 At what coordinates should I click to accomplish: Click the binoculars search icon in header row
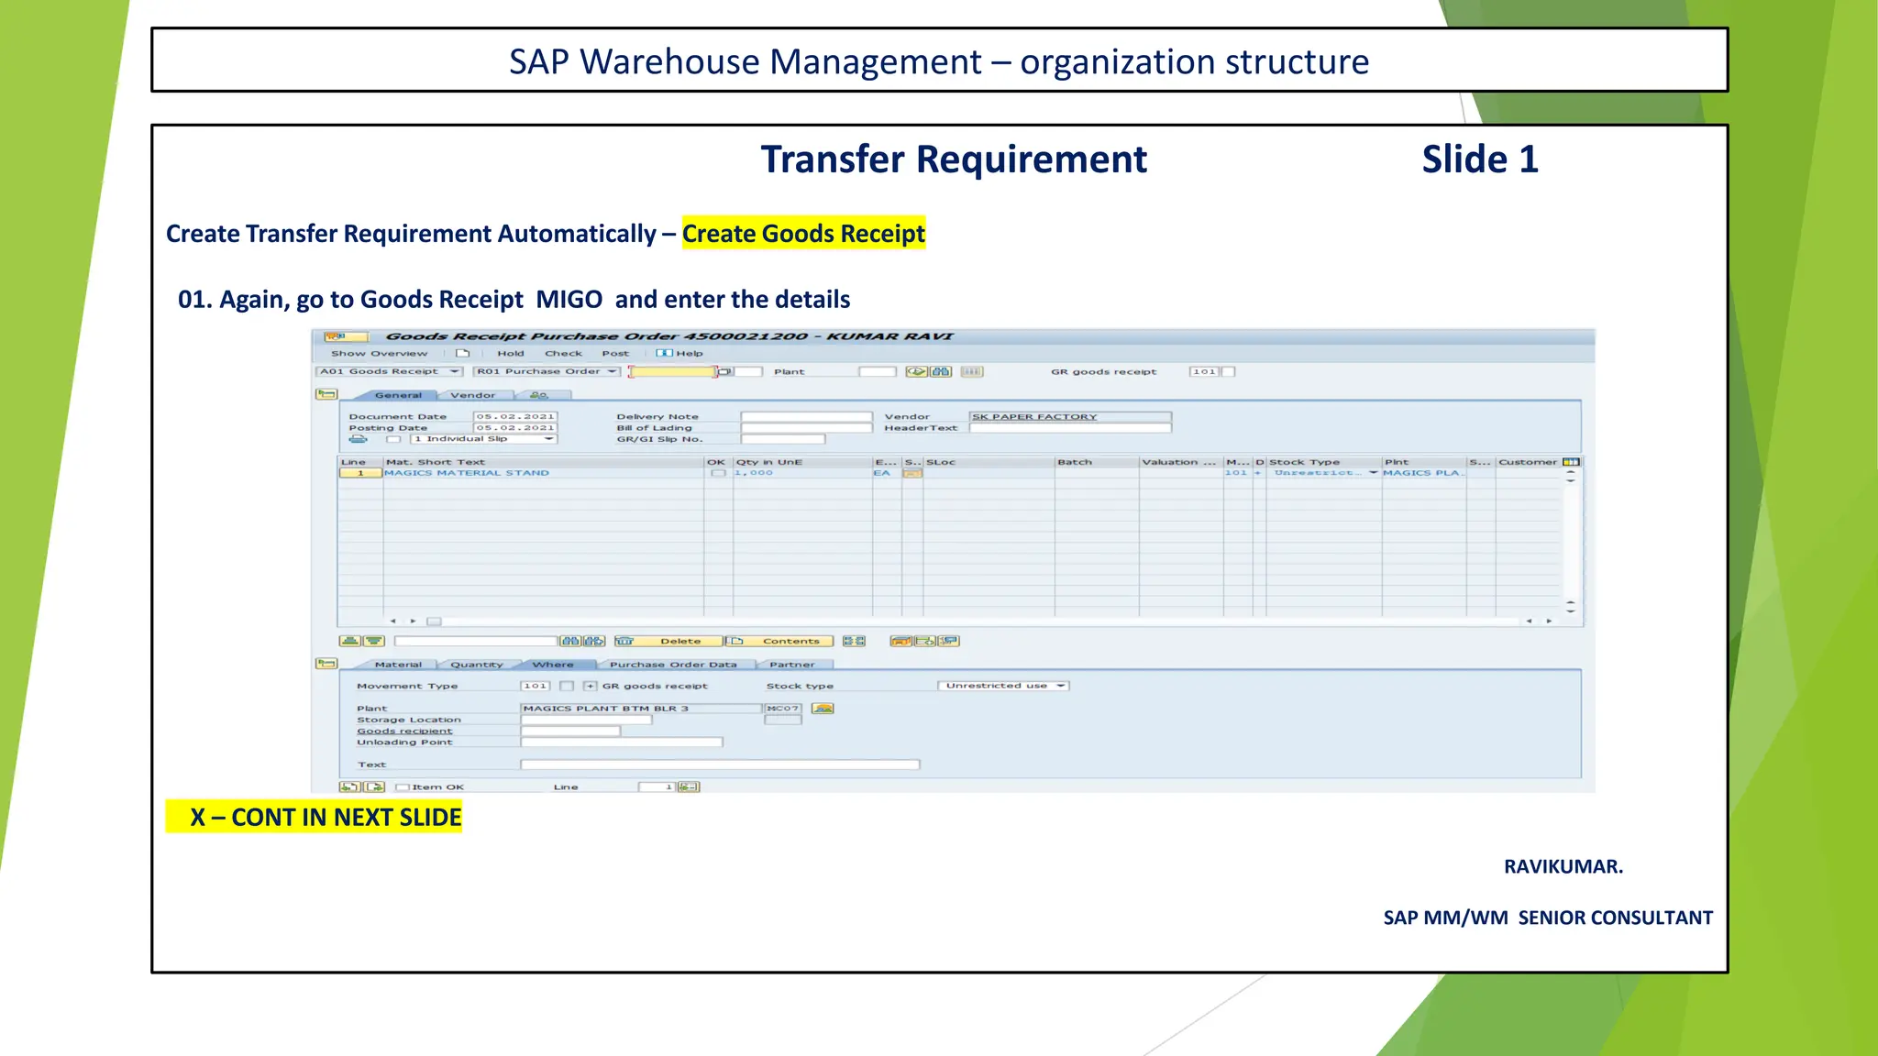pyautogui.click(x=941, y=371)
